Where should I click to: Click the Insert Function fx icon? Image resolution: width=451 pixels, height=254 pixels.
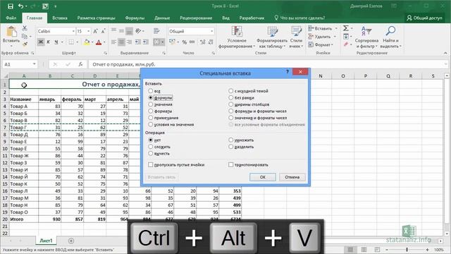[x=81, y=64]
